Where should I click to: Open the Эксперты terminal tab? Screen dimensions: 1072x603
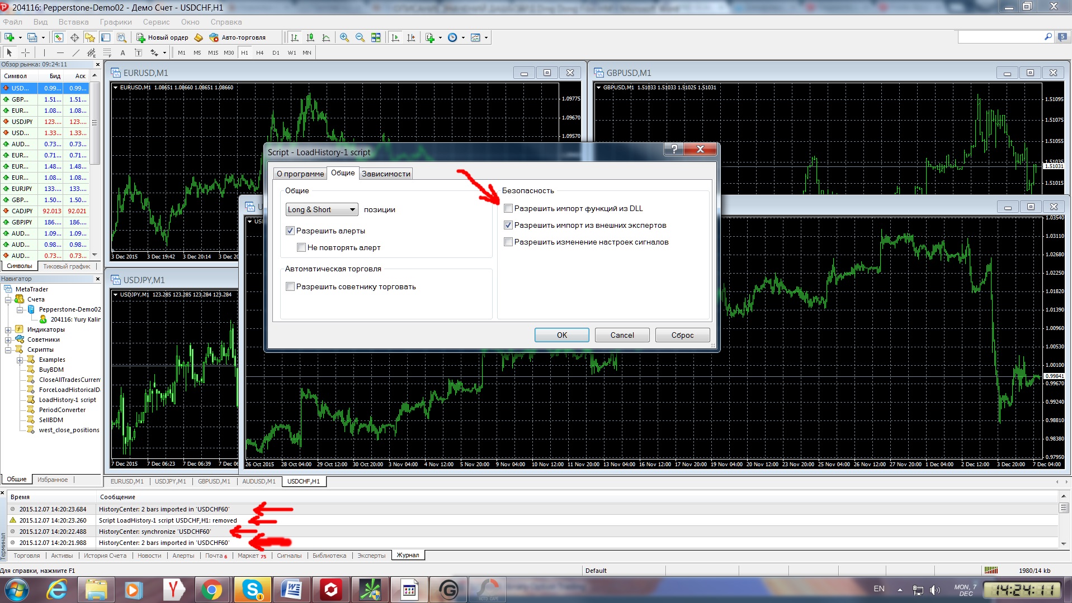pos(371,556)
